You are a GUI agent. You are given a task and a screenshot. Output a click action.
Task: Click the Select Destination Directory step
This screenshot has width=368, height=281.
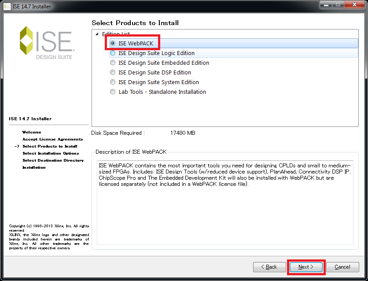coord(53,160)
